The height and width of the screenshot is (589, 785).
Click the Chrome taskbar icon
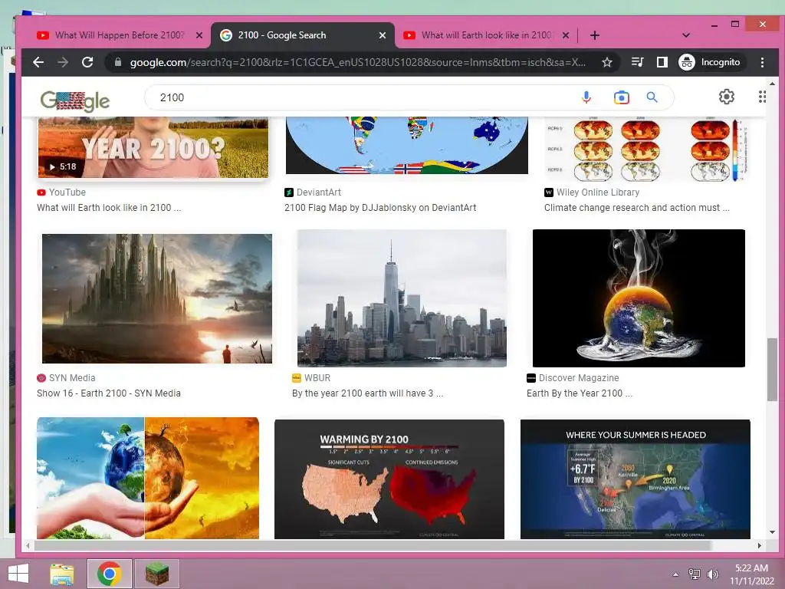tap(109, 574)
